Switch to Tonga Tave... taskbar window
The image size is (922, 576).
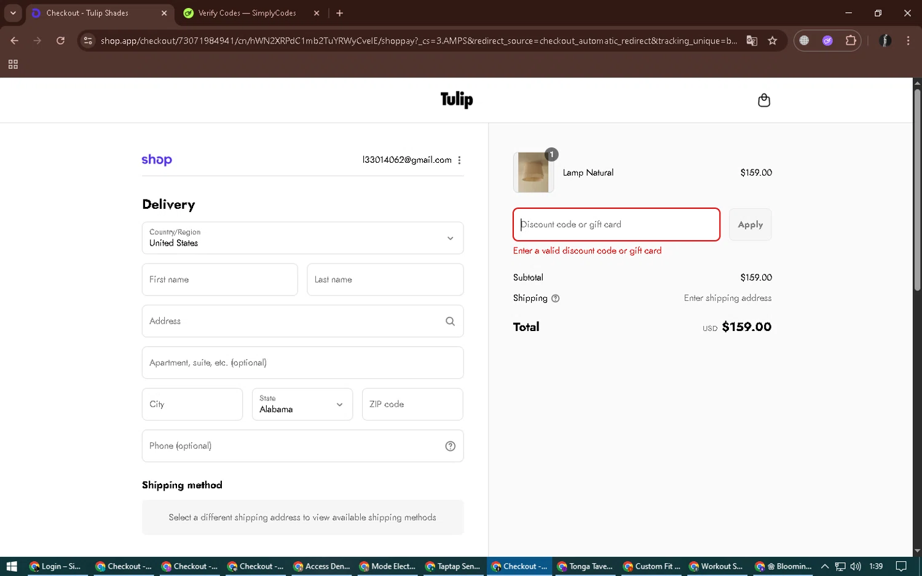pos(585,566)
